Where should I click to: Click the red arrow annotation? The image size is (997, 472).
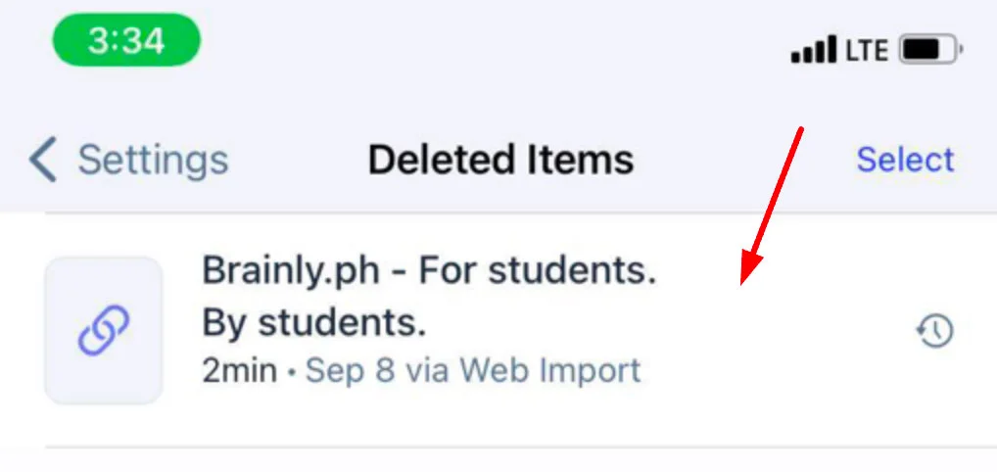point(773,204)
